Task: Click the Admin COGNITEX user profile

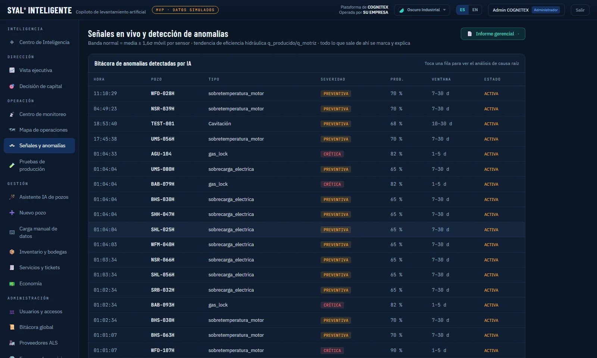Action: pos(526,10)
